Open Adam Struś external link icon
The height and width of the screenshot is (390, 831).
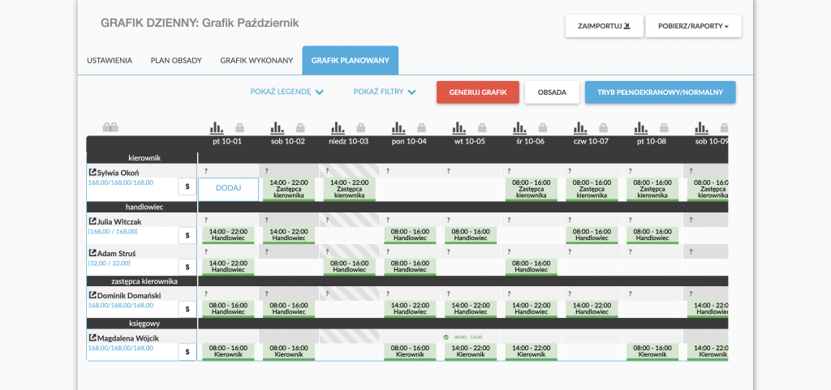point(92,253)
